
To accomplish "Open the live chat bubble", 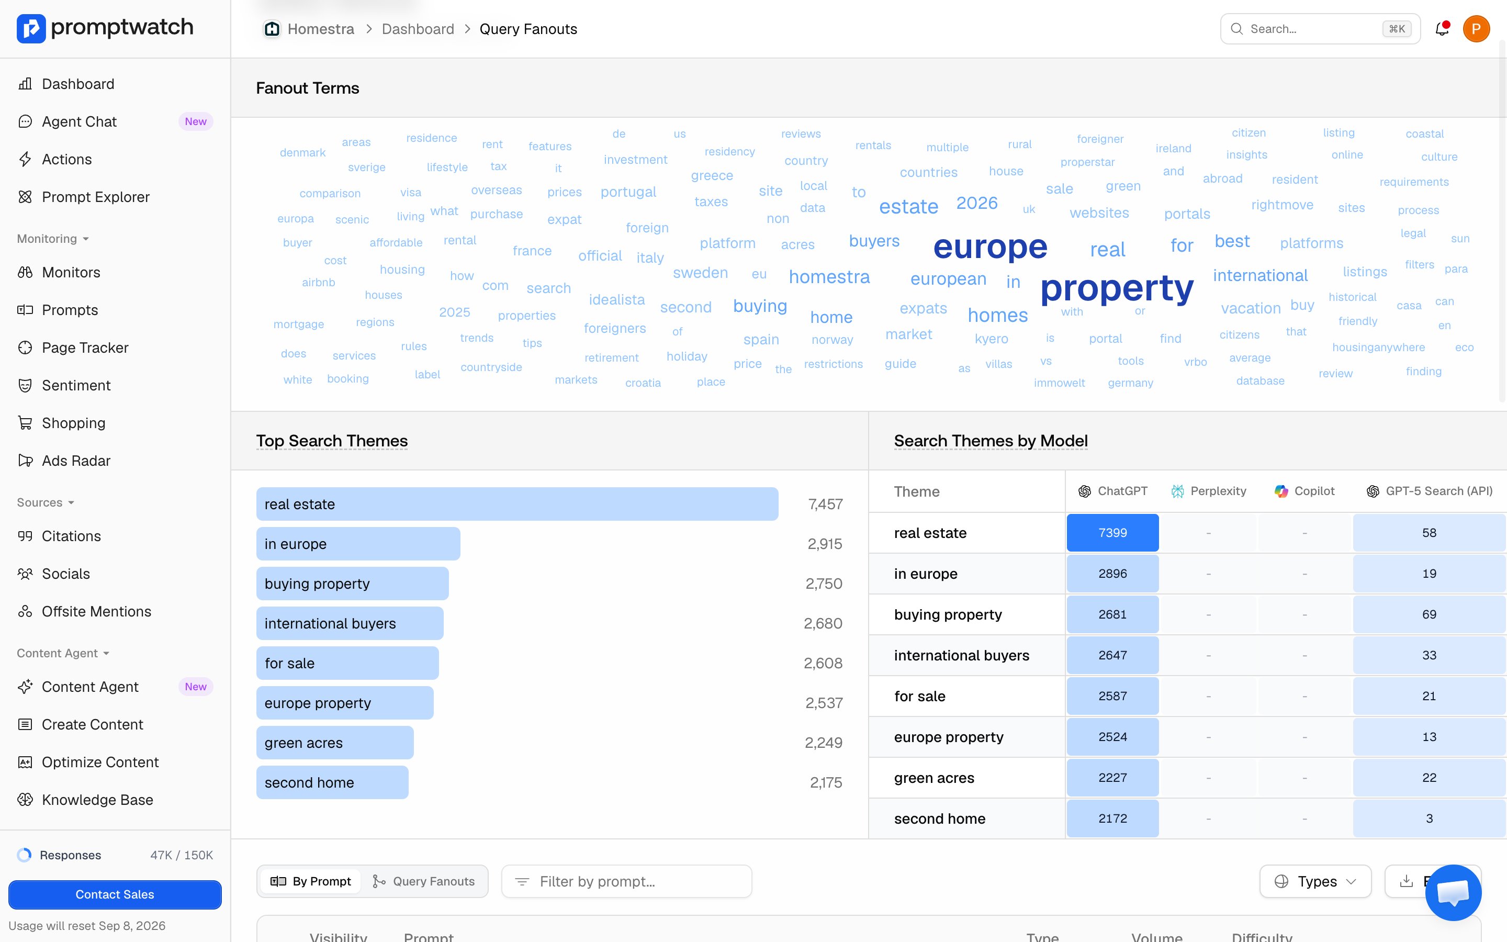I will tap(1453, 893).
